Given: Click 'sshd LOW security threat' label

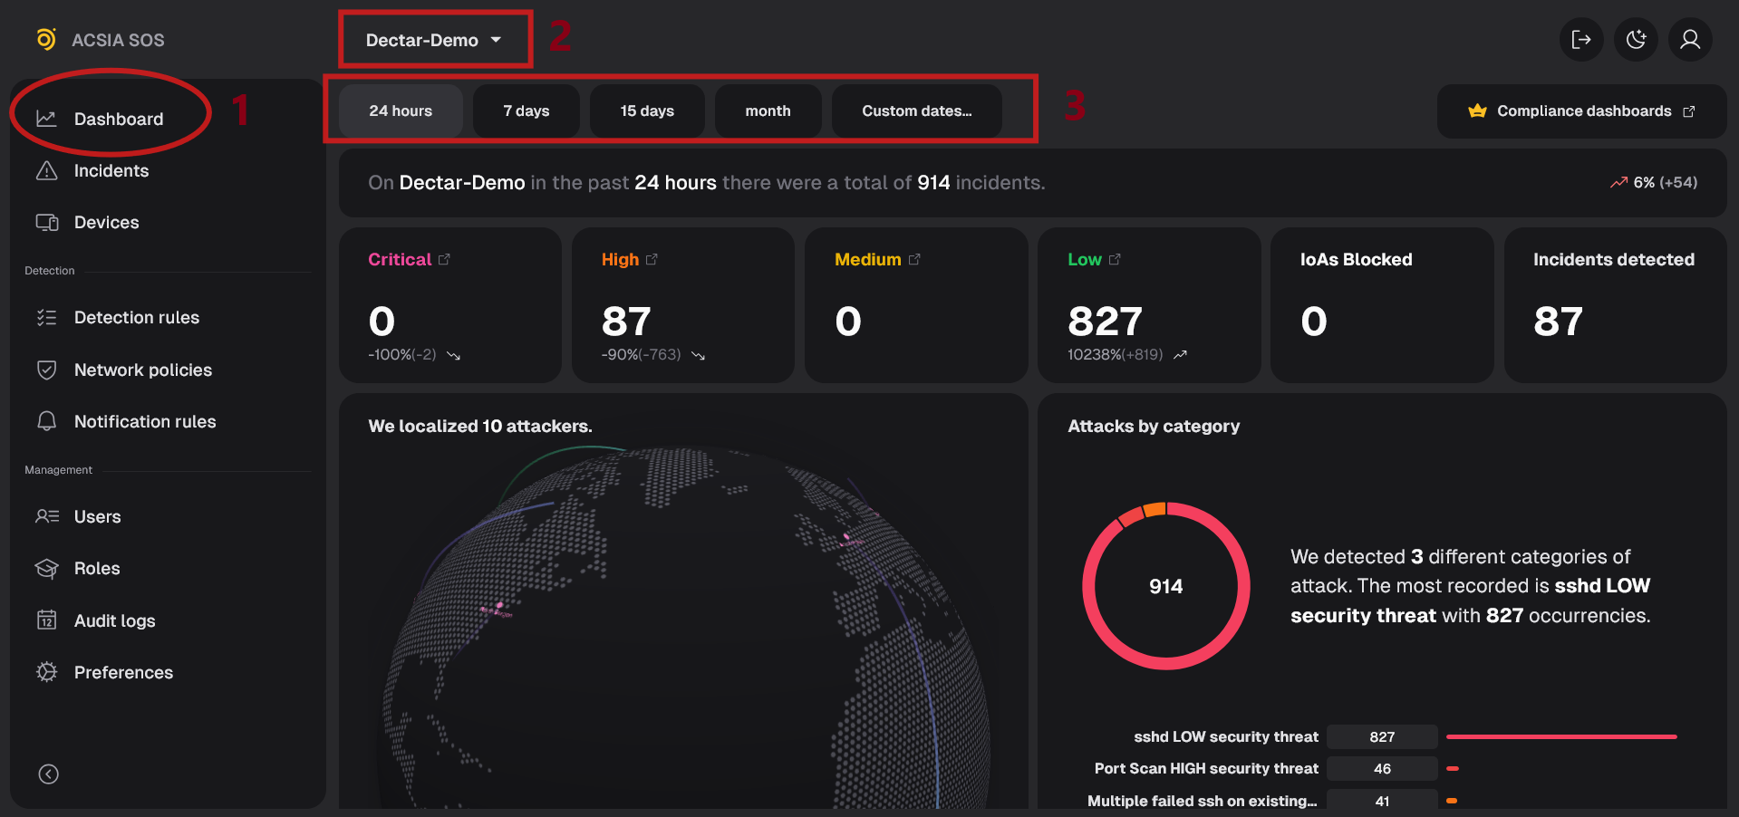Looking at the screenshot, I should [1226, 736].
